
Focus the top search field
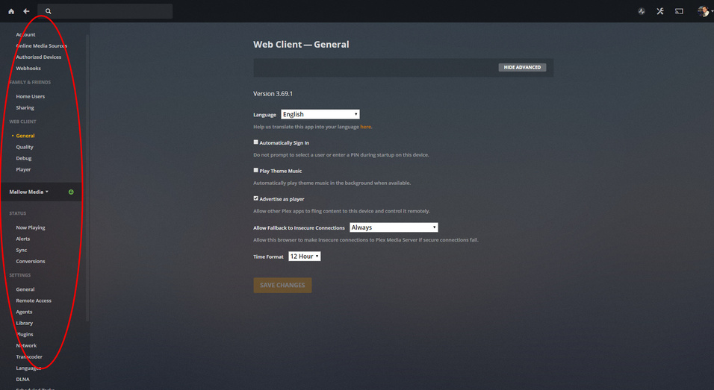(105, 11)
